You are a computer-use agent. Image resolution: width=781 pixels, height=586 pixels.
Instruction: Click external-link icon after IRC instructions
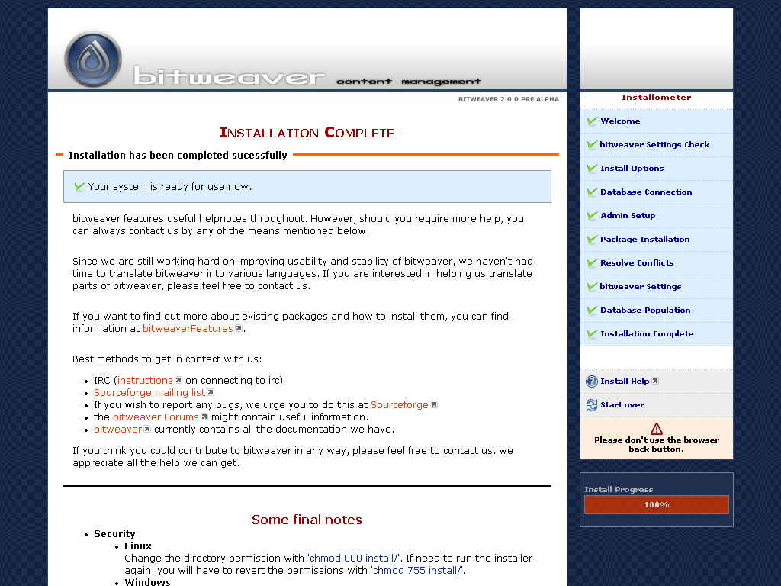pos(178,380)
